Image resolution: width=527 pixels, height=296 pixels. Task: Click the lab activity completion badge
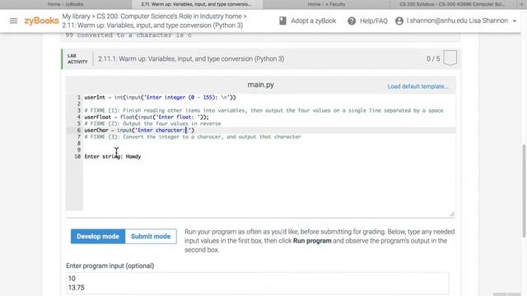450,58
